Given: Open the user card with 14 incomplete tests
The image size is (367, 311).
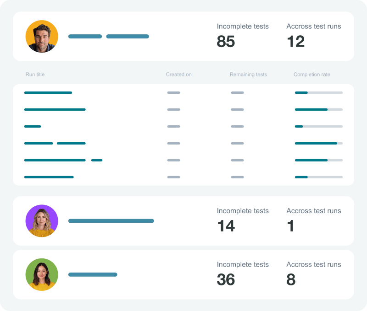Looking at the screenshot, I should click(x=183, y=221).
